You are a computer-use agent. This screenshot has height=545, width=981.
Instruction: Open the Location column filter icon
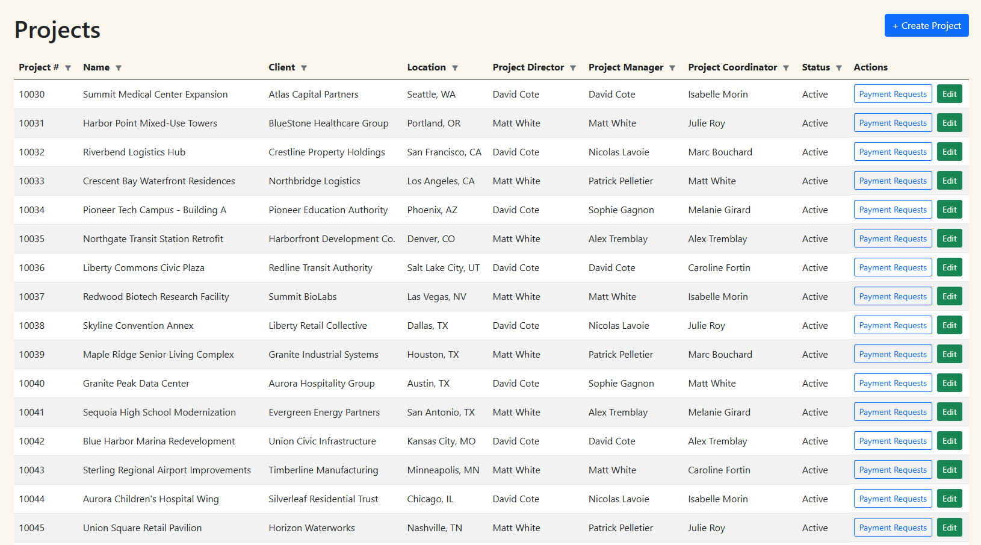click(455, 68)
